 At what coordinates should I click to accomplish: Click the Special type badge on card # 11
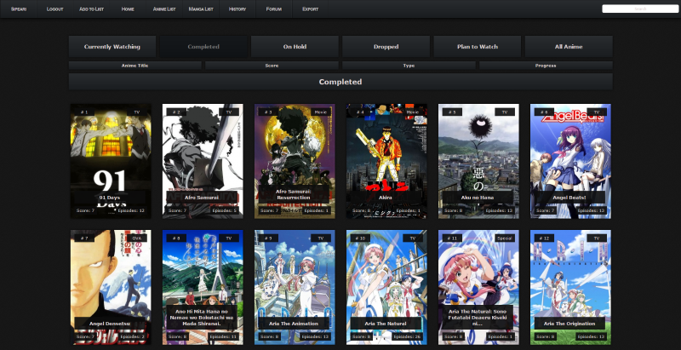pyautogui.click(x=505, y=238)
